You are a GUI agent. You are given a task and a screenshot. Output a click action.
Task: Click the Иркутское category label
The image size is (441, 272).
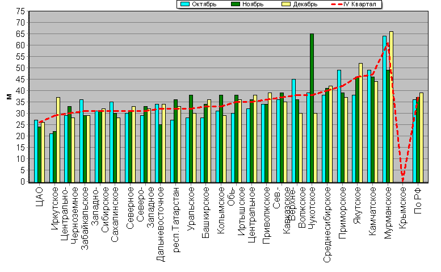click(x=55, y=208)
